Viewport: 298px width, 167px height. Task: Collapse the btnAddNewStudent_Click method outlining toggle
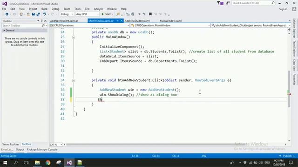pos(74,80)
